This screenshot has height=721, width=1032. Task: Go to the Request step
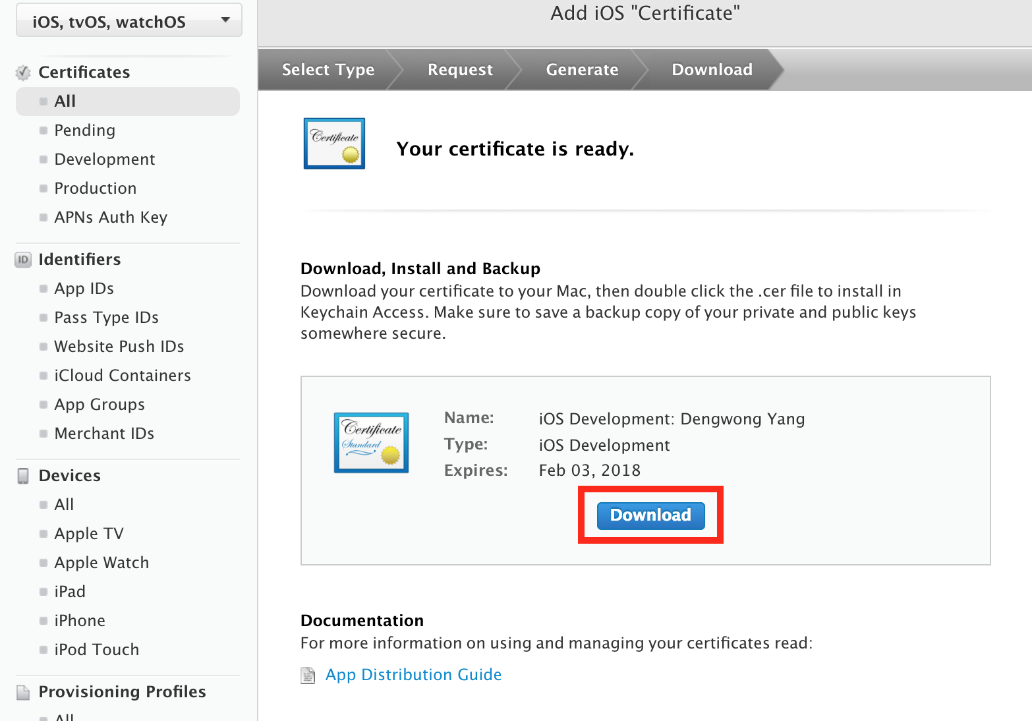pyautogui.click(x=460, y=70)
